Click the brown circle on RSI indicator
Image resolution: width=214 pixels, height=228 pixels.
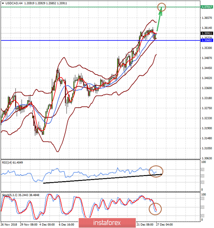point(156,172)
